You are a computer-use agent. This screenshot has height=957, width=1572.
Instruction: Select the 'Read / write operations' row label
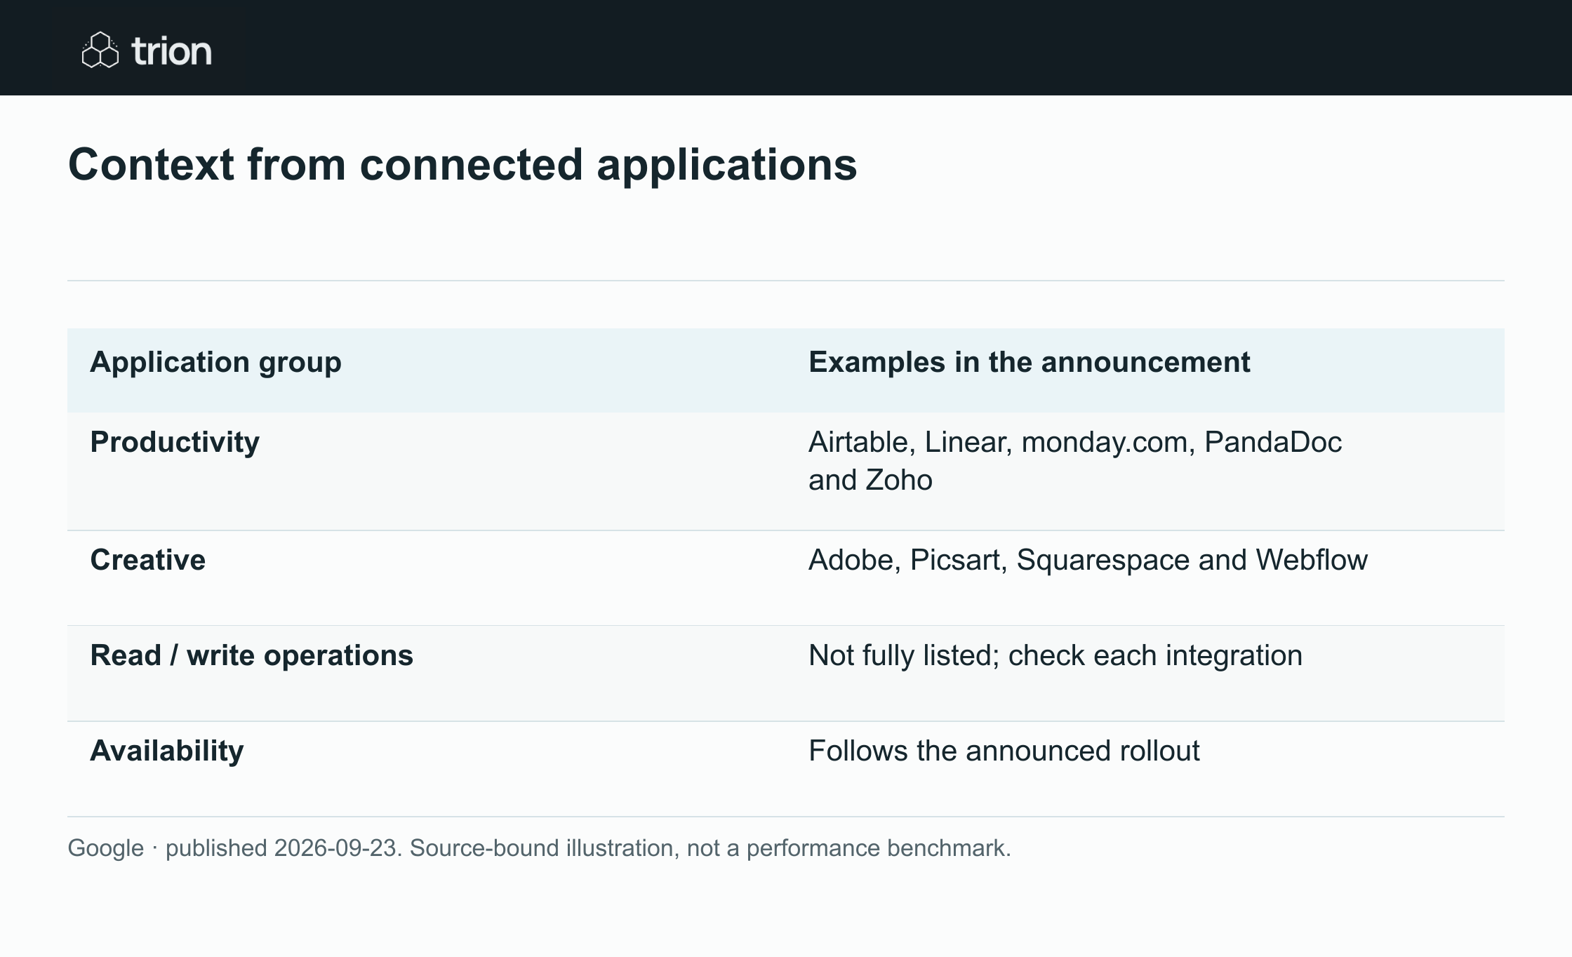pos(252,655)
